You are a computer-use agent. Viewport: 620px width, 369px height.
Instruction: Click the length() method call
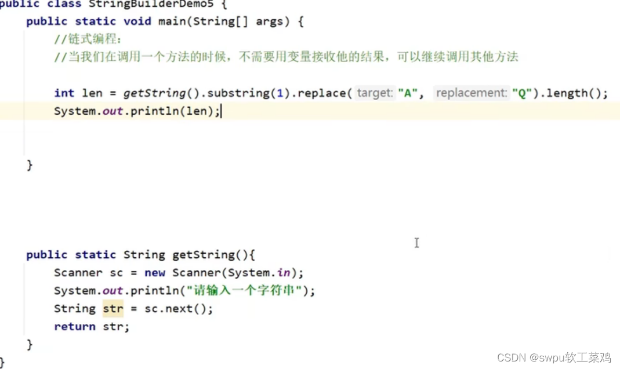point(574,93)
